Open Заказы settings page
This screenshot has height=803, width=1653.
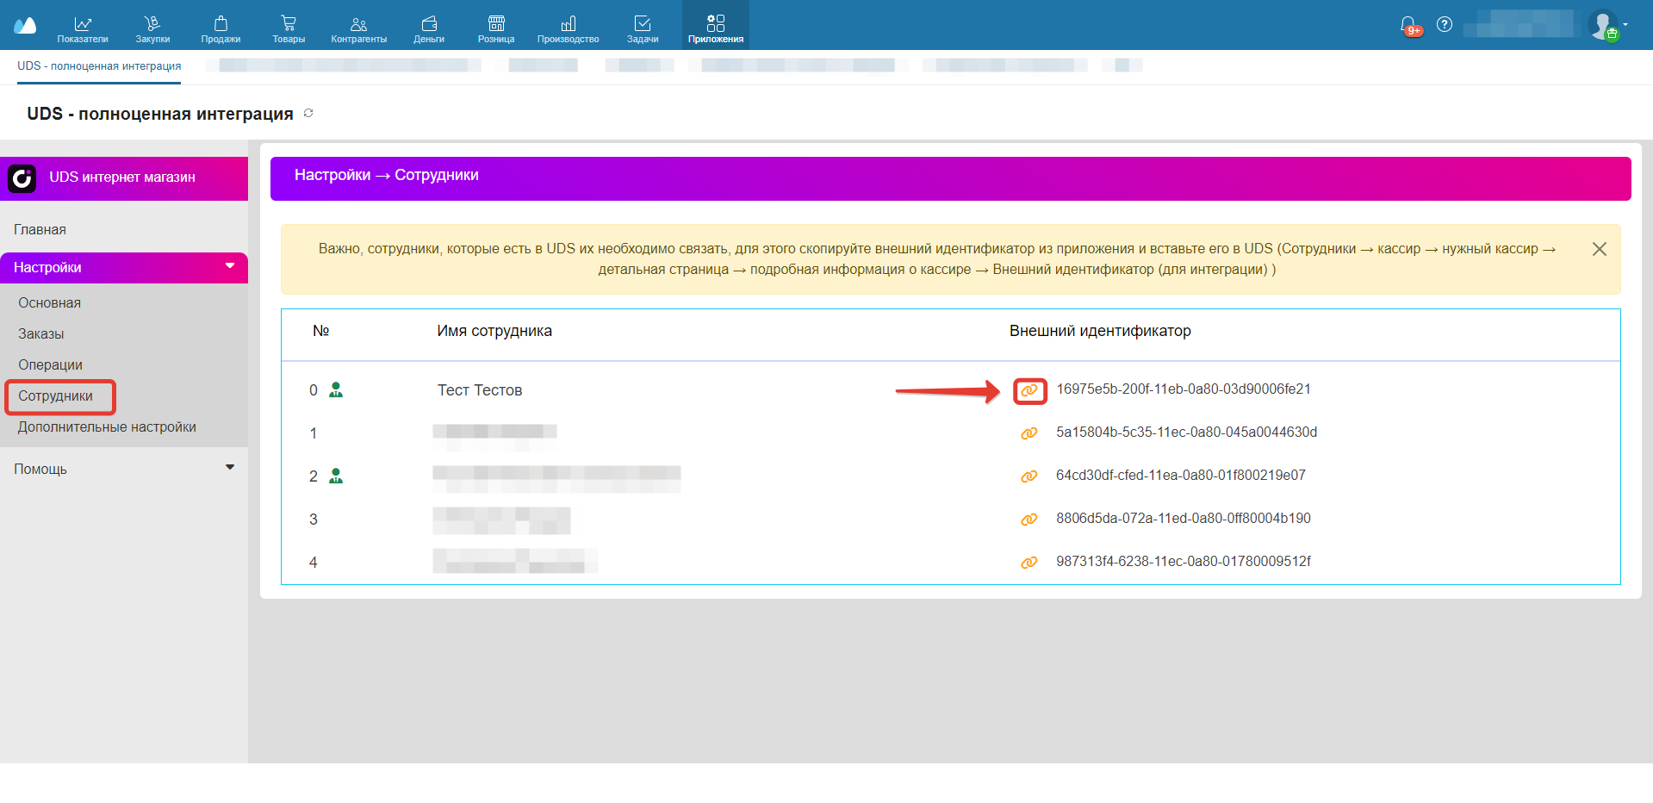pos(41,334)
